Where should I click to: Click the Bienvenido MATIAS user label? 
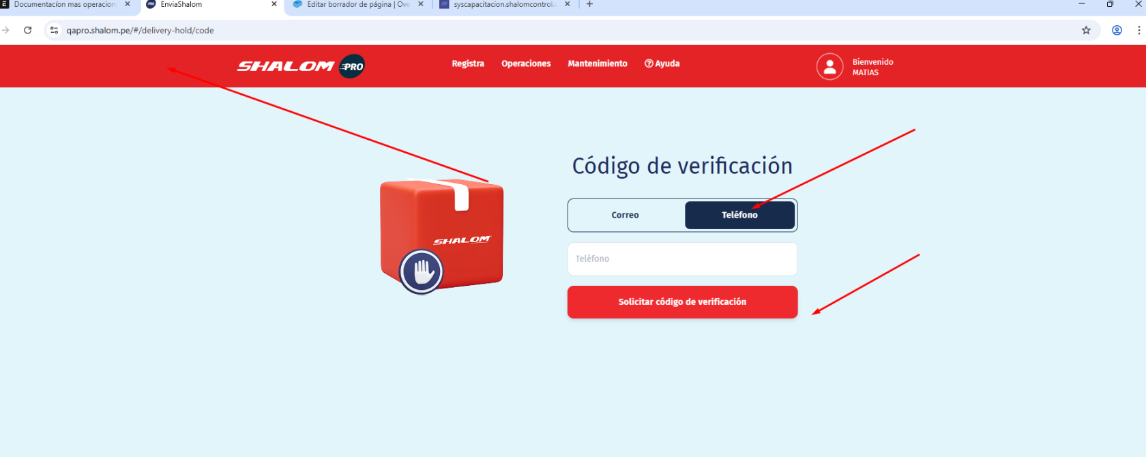(872, 67)
